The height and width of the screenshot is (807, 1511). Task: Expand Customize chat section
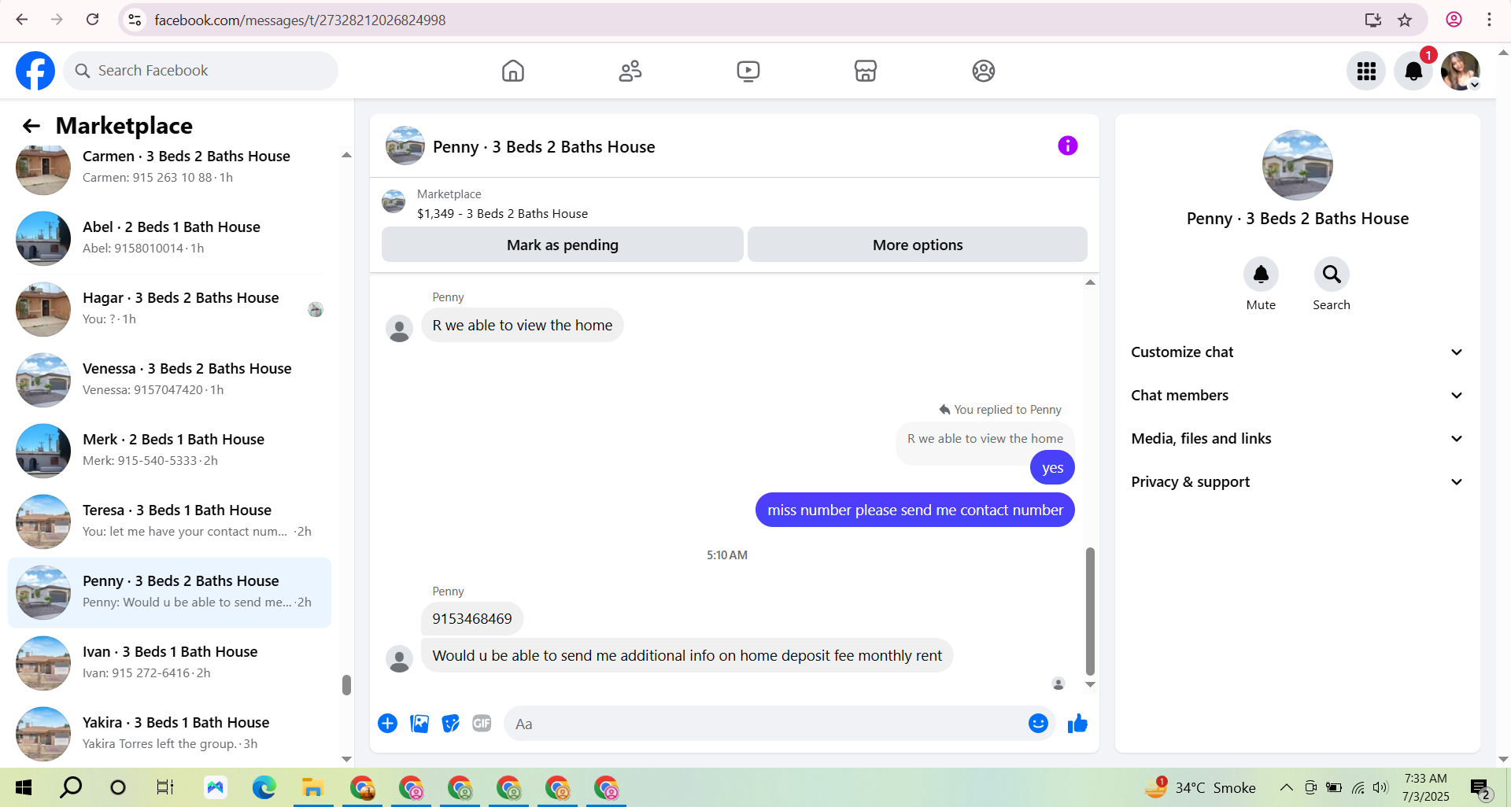tap(1297, 352)
